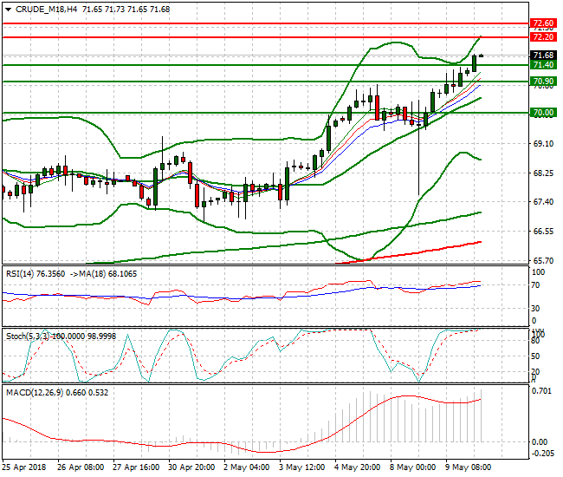Click the Stochastic scale value 50
Image resolution: width=563 pixels, height=477 pixels.
[x=535, y=356]
